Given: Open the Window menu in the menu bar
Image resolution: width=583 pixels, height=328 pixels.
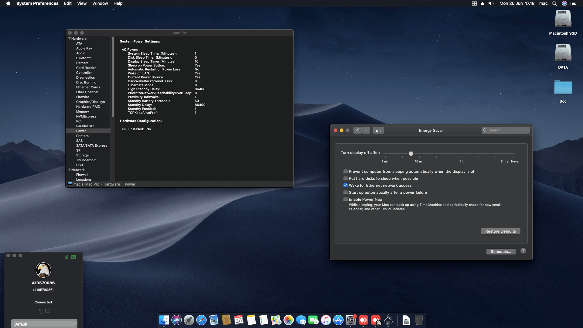Looking at the screenshot, I should (100, 3).
